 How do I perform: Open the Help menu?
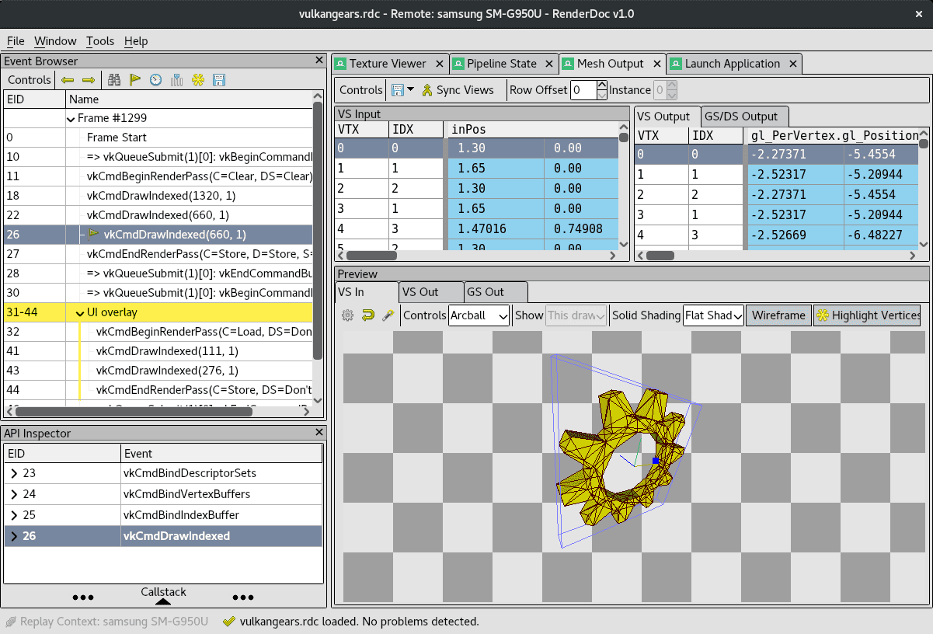pyautogui.click(x=136, y=41)
